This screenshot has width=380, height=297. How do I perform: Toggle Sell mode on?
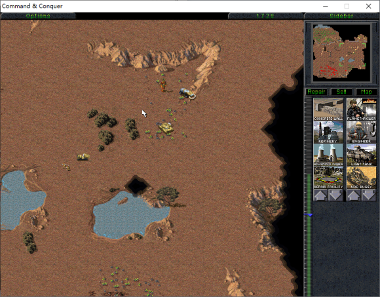click(x=341, y=92)
